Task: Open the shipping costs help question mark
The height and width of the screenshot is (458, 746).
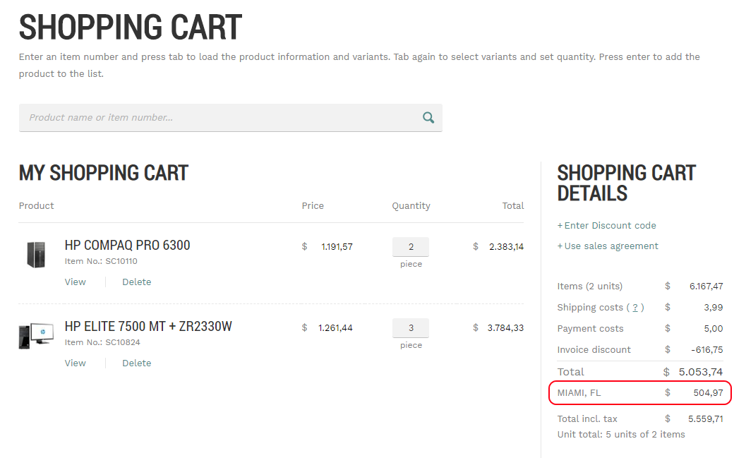Action: 635,308
